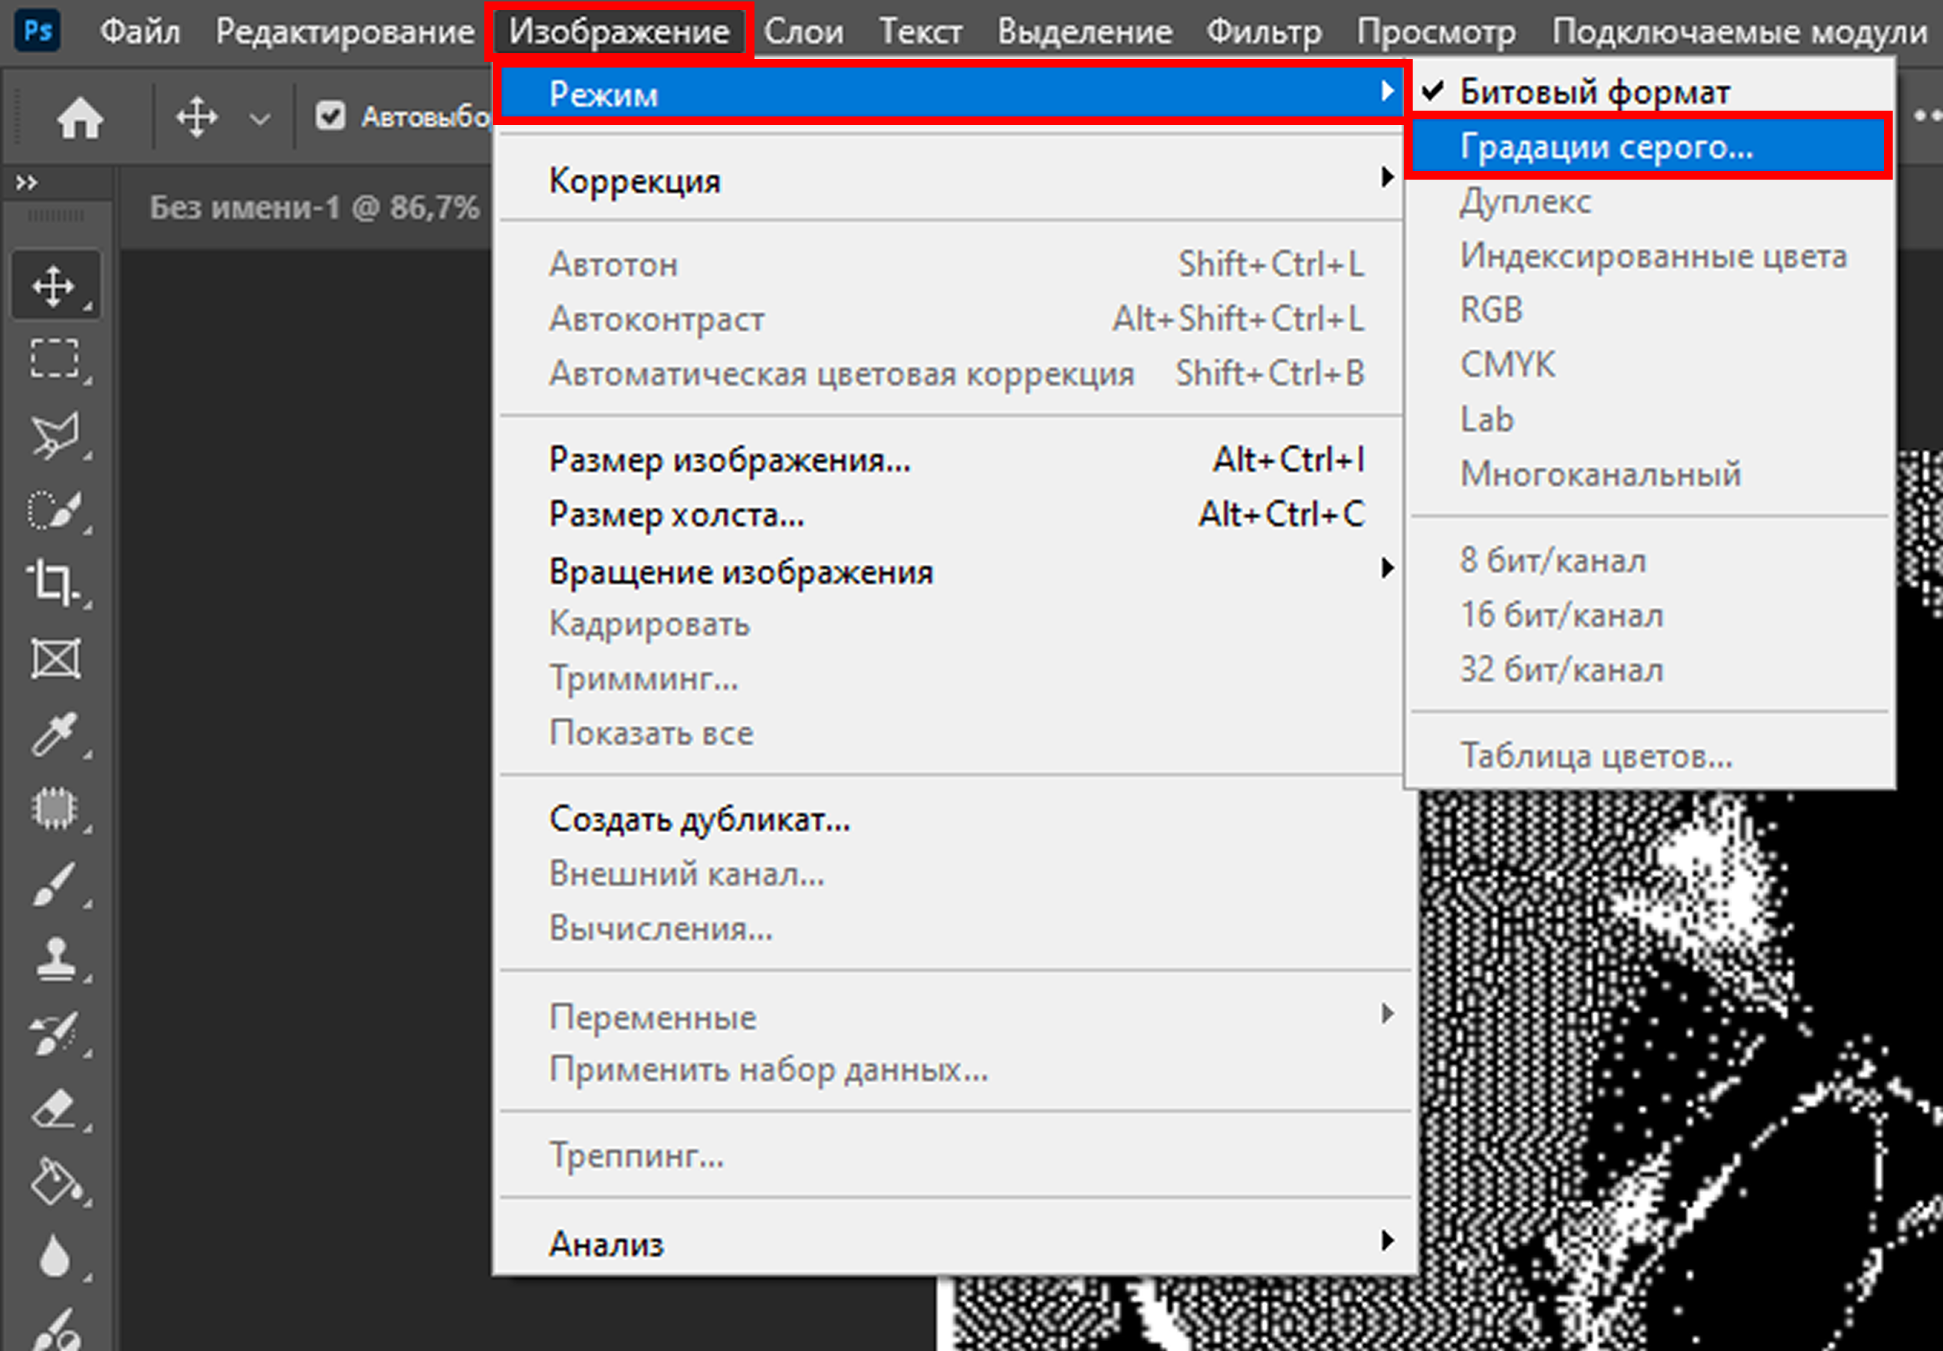Screen dimensions: 1943x1351
Task: Expand the toolbar with the double-arrow
Action: click(x=27, y=182)
